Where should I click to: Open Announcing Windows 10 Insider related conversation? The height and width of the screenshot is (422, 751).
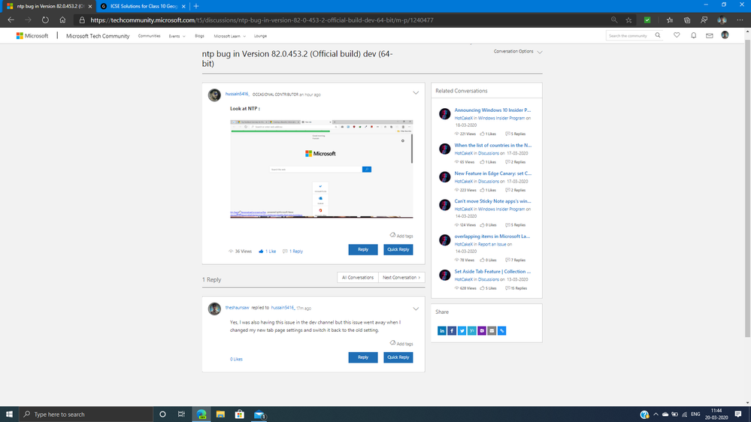point(492,110)
